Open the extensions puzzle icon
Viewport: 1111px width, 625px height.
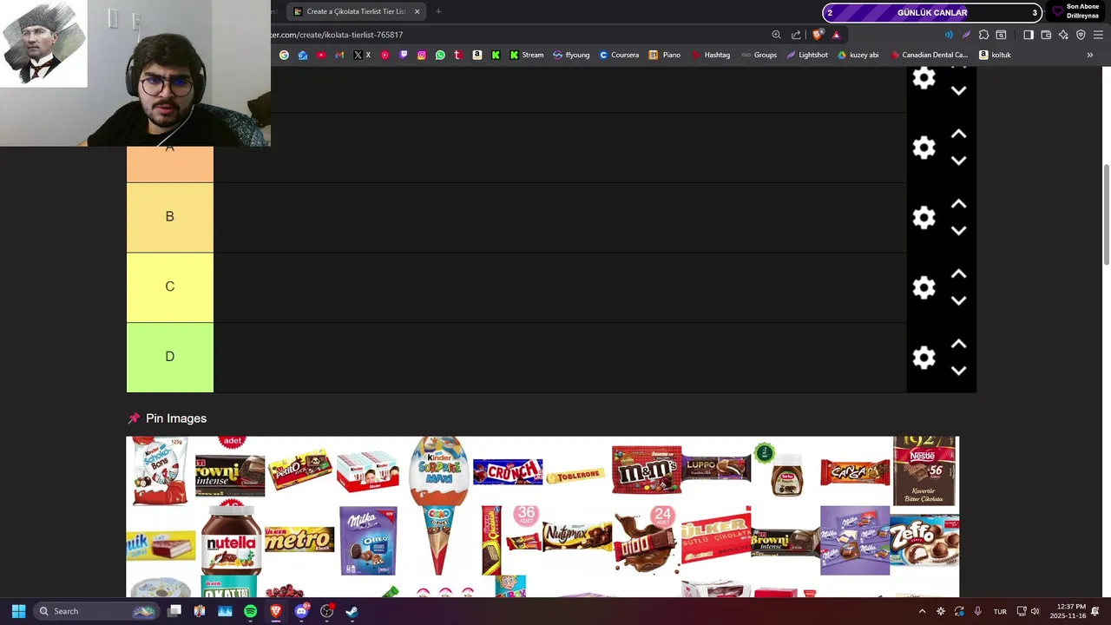983,35
